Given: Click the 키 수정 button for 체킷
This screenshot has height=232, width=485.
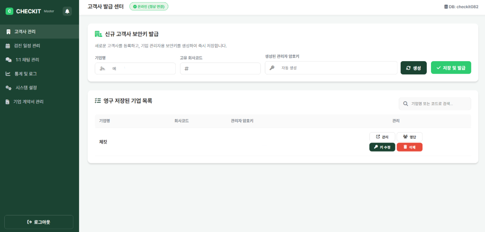Looking at the screenshot, I should click(x=382, y=147).
